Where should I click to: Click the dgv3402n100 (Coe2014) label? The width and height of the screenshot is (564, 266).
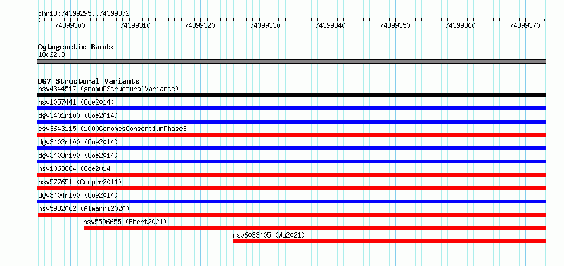point(78,142)
